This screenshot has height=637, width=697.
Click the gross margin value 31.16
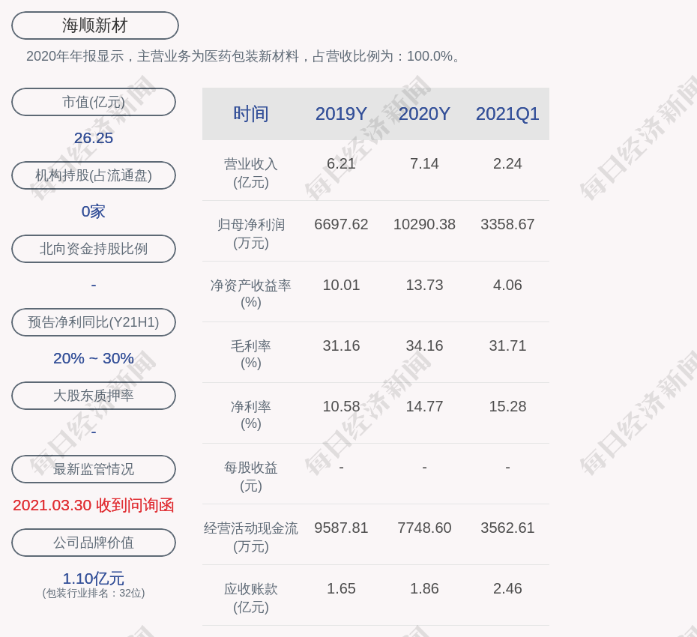tap(342, 345)
